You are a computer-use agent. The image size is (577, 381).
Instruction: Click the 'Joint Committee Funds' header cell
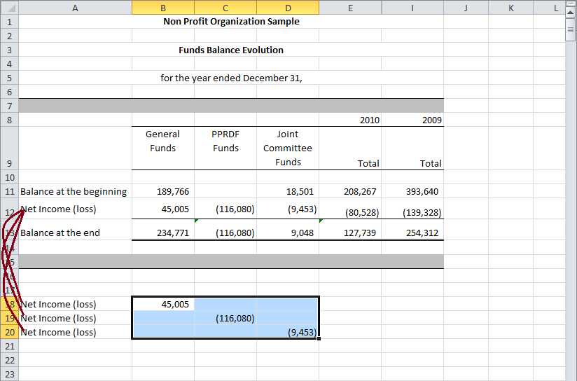click(x=288, y=148)
